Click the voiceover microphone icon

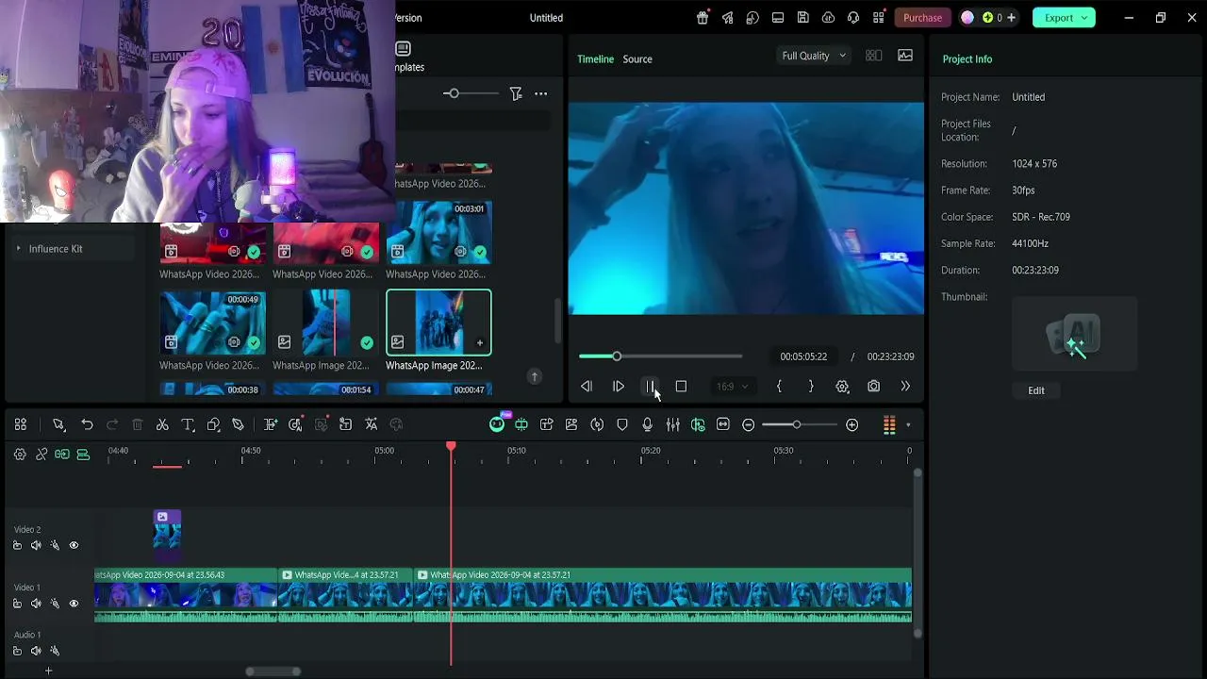pos(647,425)
